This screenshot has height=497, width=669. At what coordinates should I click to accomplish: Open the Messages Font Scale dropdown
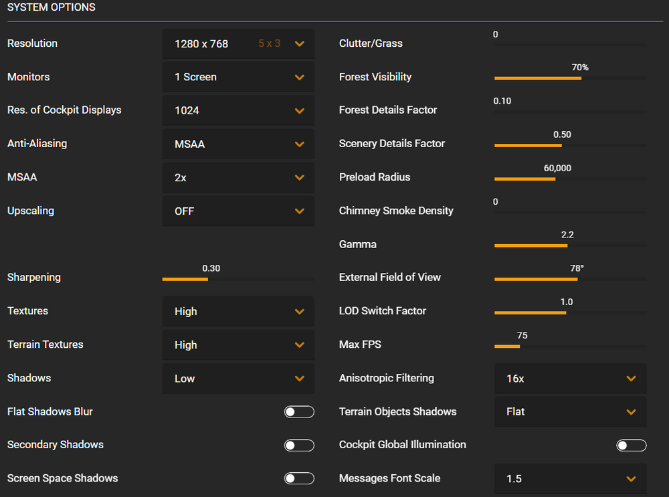(570, 478)
